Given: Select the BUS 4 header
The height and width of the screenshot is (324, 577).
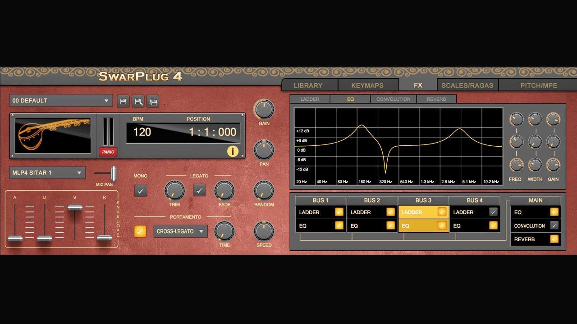Looking at the screenshot, I should [x=475, y=200].
